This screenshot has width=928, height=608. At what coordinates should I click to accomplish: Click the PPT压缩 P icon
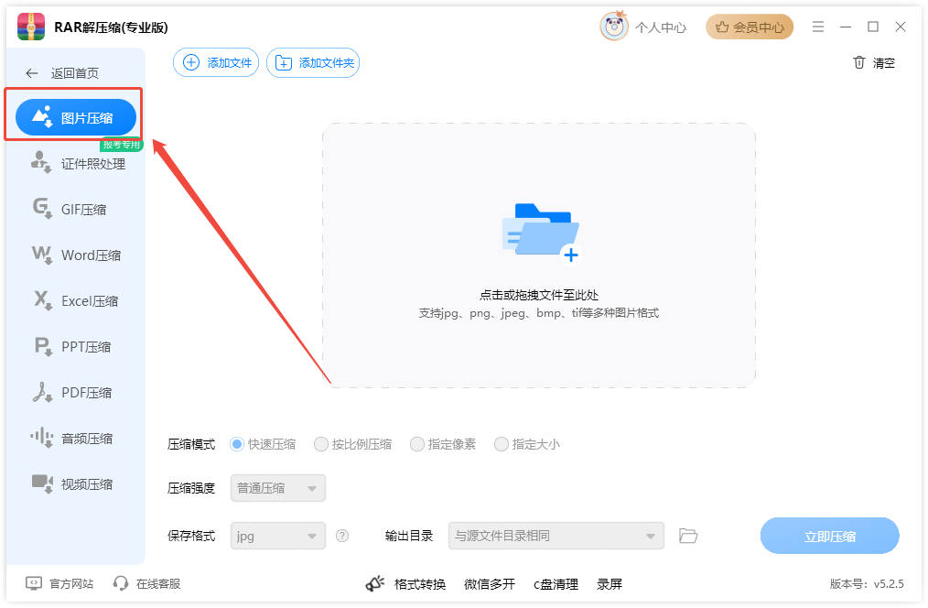click(x=43, y=345)
